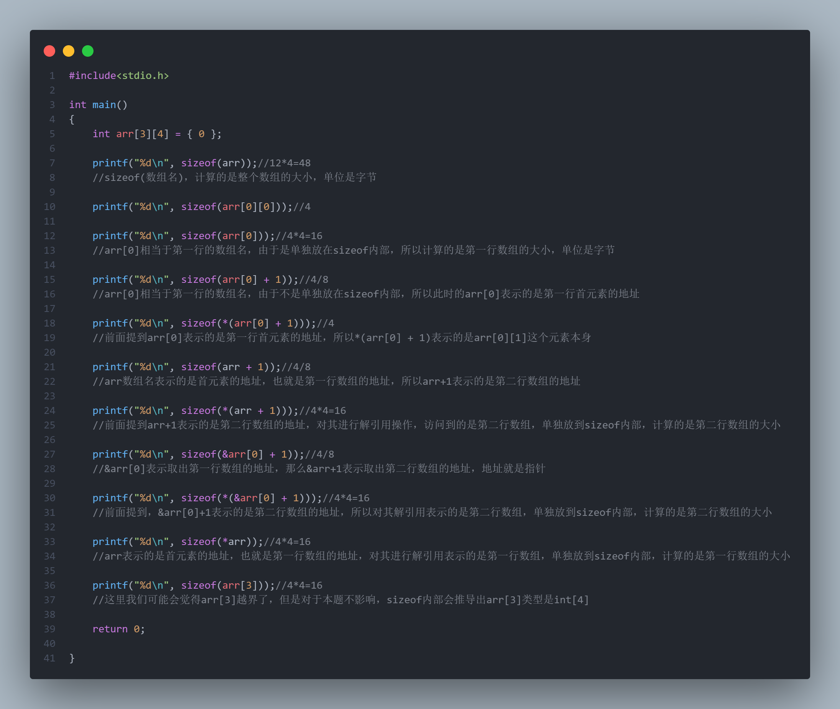Click the line 19 comment mentioning arr[0][1]这个元素本身
Image resolution: width=840 pixels, height=709 pixels.
[341, 338]
